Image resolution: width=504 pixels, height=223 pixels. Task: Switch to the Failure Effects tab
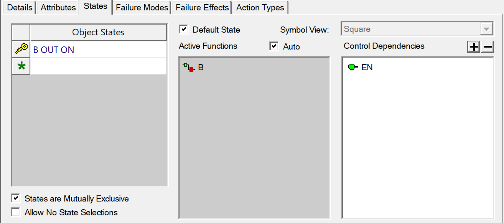202,7
